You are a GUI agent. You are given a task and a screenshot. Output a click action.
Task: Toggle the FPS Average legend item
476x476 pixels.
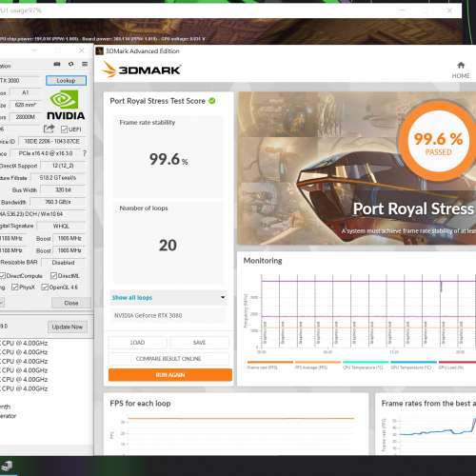318,365
